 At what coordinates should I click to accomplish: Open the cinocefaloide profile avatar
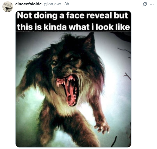8,7
